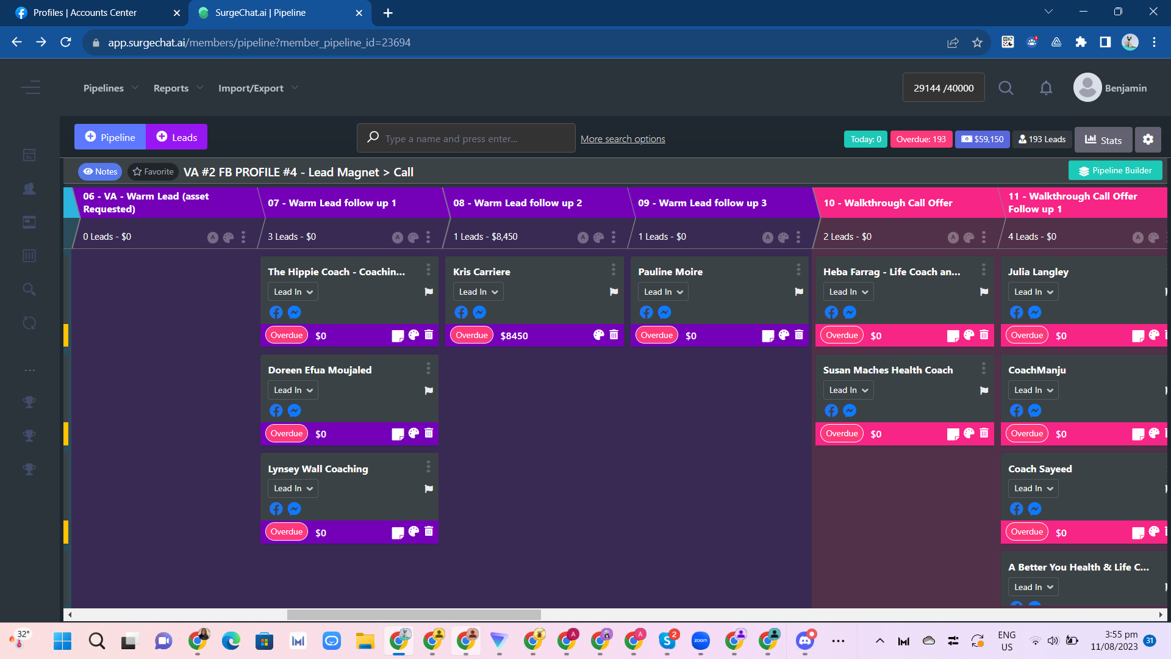Open the Pipeline Builder button
Screen dimensions: 1171x659
tap(1115, 171)
